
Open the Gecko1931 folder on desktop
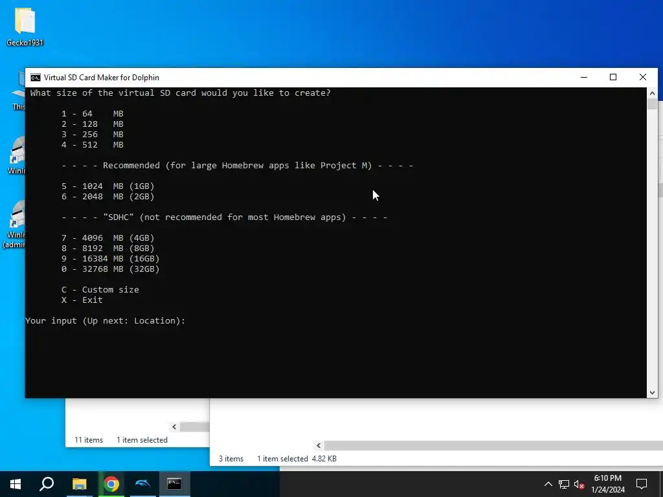point(25,26)
